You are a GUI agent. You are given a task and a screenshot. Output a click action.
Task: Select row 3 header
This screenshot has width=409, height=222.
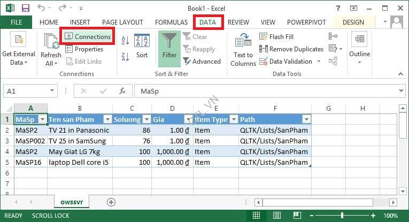pos(7,141)
